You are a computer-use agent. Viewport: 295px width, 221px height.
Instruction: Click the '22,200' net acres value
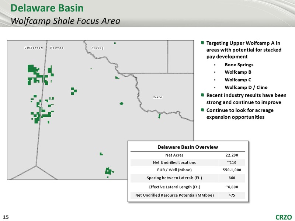[232, 155]
